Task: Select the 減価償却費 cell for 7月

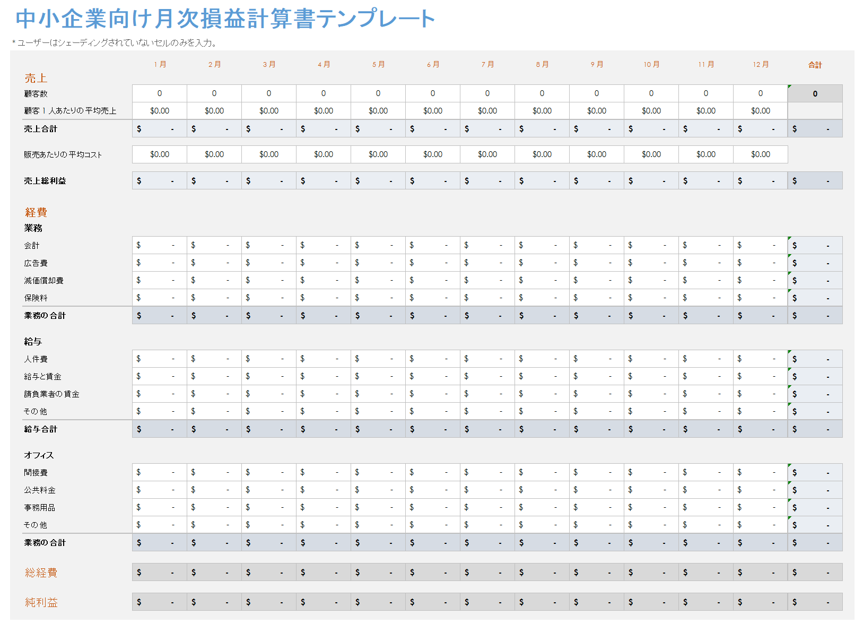Action: pyautogui.click(x=487, y=280)
